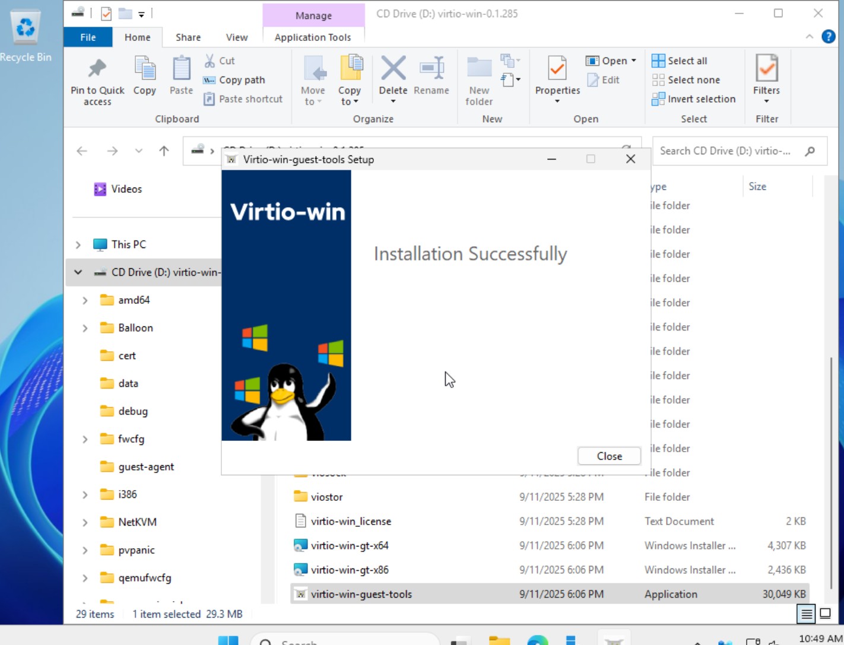Screen dimensions: 844x645
Task: Switch to large icons view toggle
Action: [x=825, y=614]
